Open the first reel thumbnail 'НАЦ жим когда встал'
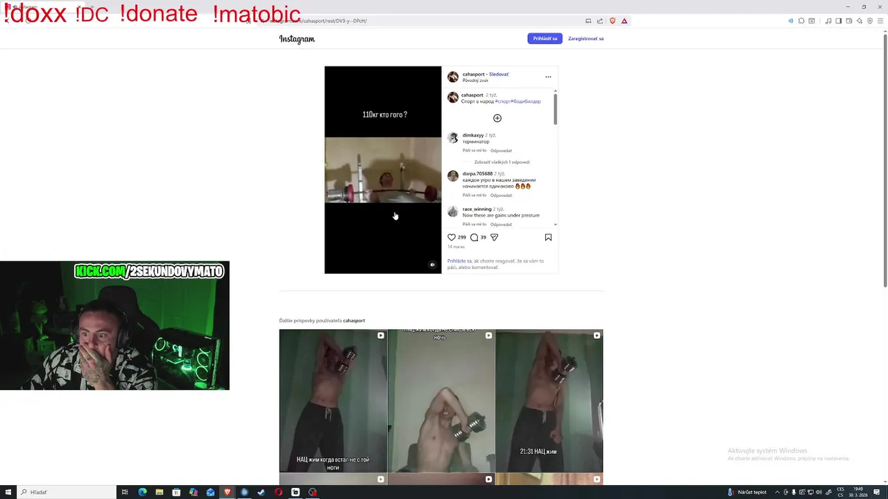Screen dimensions: 888x499 (x=333, y=401)
